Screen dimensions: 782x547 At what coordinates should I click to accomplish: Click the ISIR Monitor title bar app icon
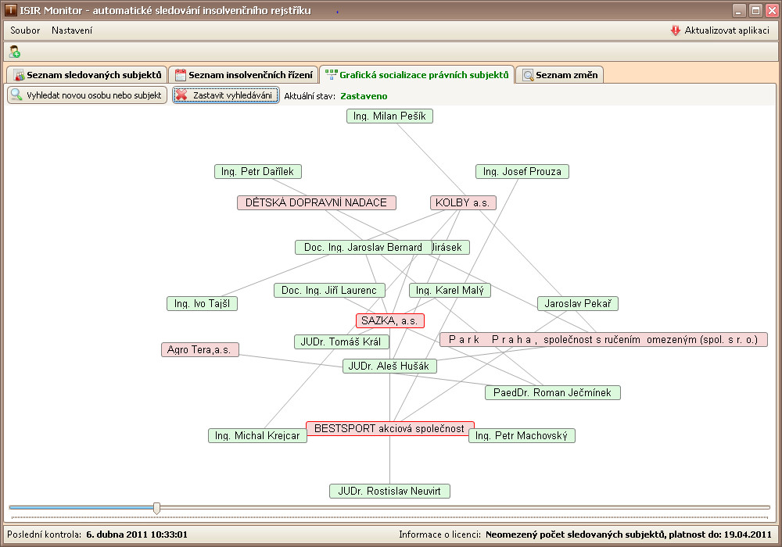click(x=10, y=10)
